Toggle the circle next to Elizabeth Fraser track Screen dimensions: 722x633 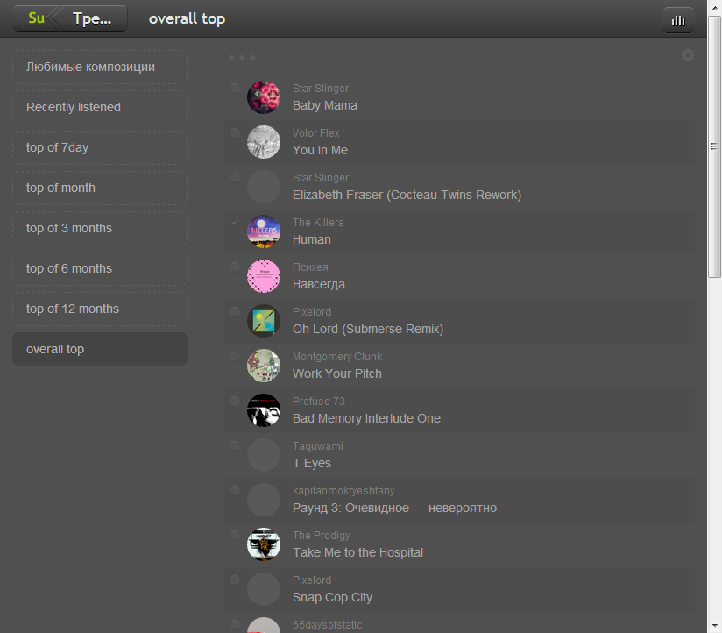(234, 177)
